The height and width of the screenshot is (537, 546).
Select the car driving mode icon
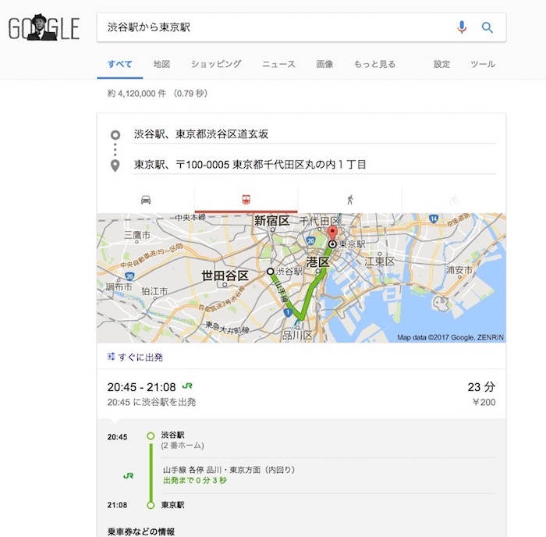(x=146, y=200)
